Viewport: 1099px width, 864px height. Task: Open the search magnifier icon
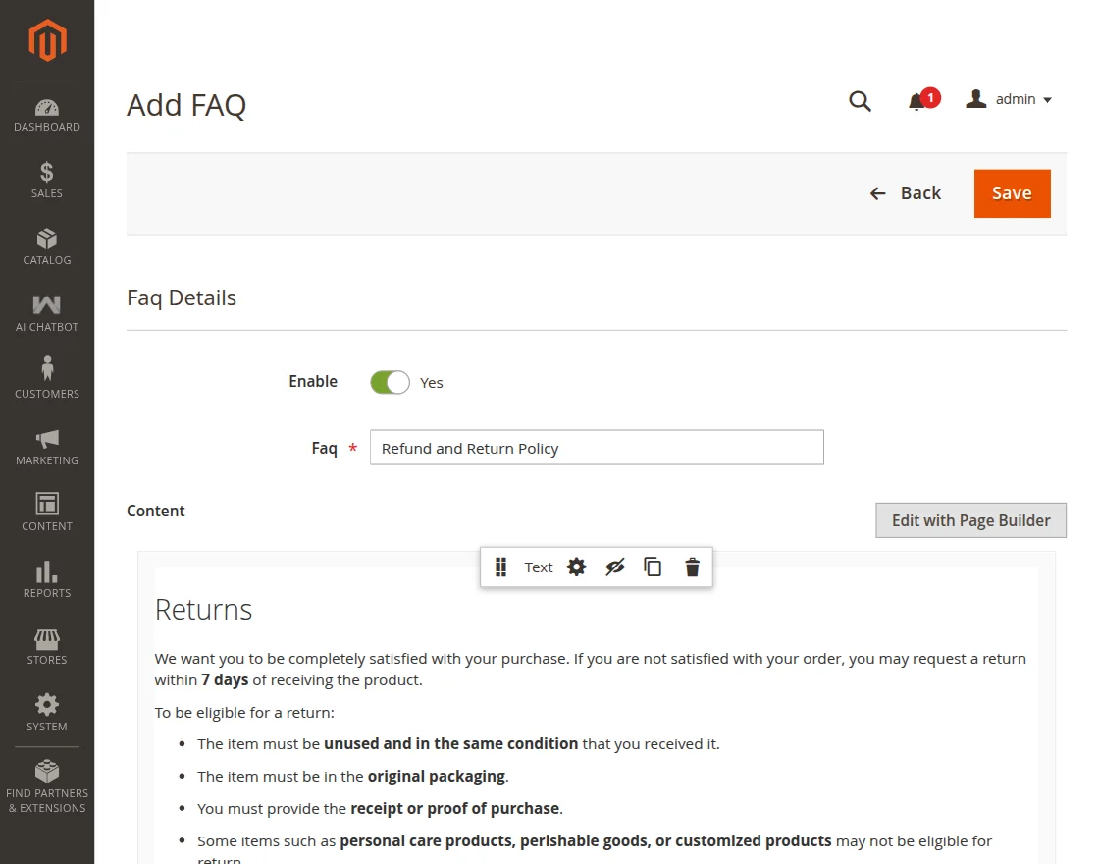(x=860, y=101)
